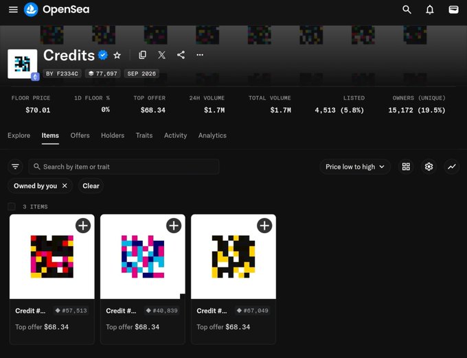Open the hamburger navigation menu
Viewport: 467px width, 358px height.
[x=13, y=10]
